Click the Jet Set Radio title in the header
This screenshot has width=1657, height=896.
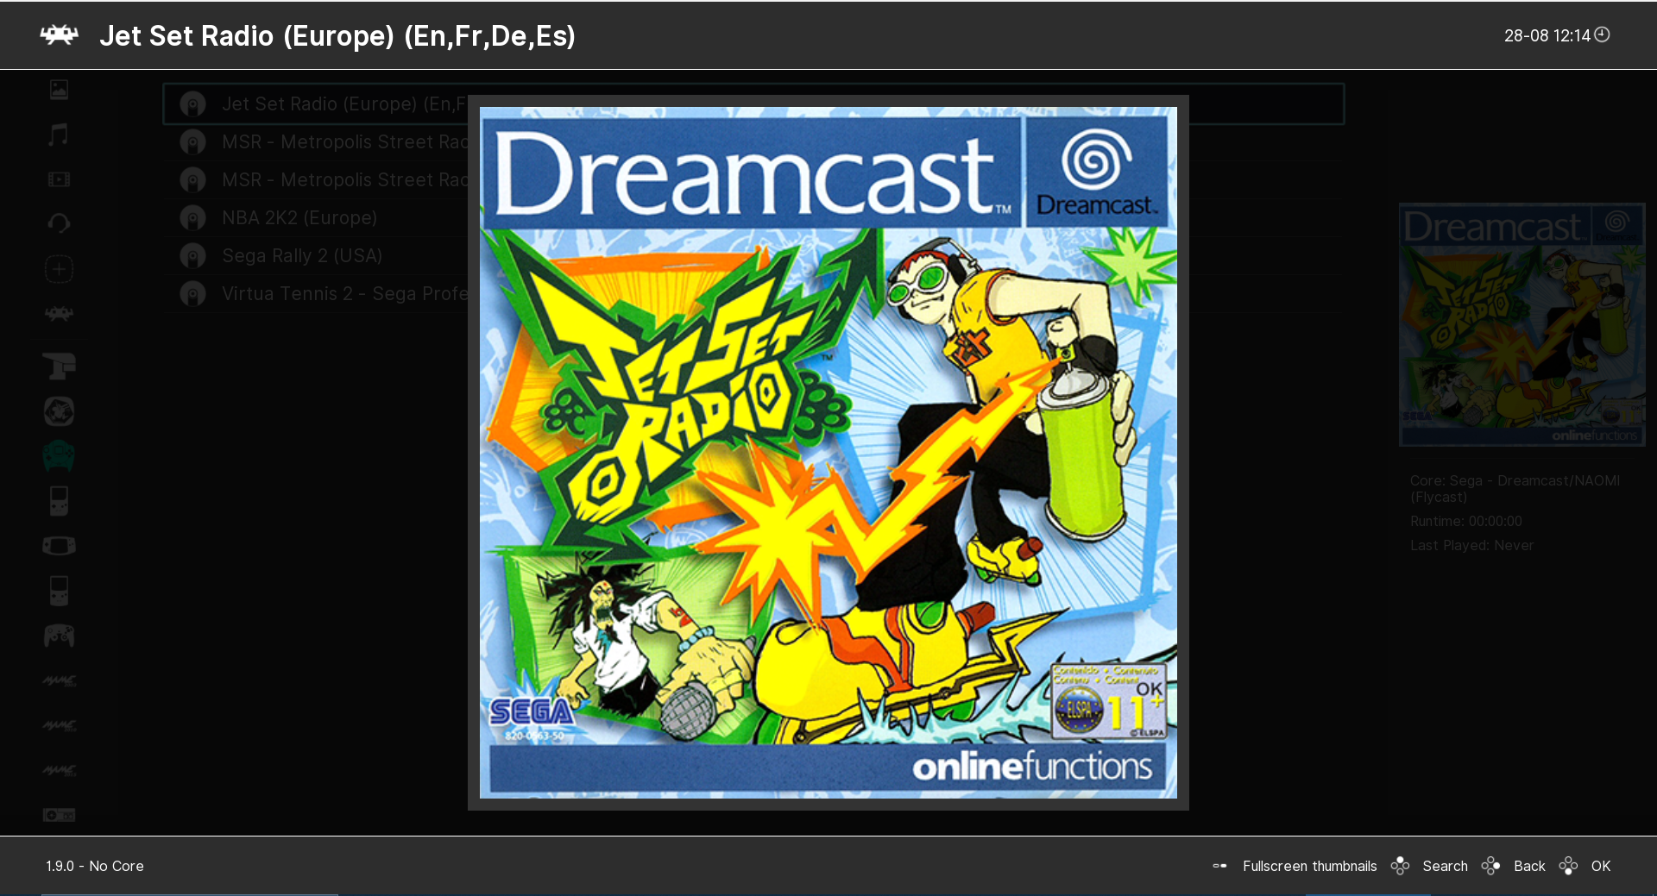point(337,36)
